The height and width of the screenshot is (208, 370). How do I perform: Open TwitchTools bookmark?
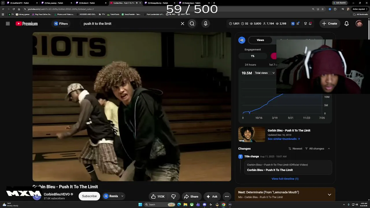click(113, 14)
